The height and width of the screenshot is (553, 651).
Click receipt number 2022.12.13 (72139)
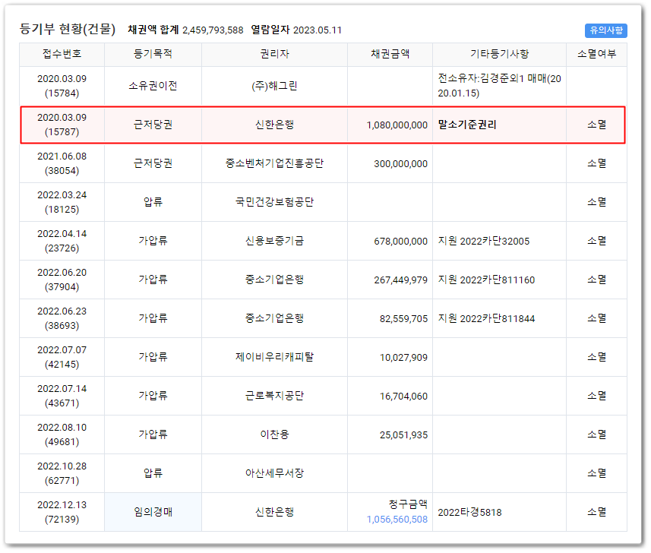click(62, 511)
